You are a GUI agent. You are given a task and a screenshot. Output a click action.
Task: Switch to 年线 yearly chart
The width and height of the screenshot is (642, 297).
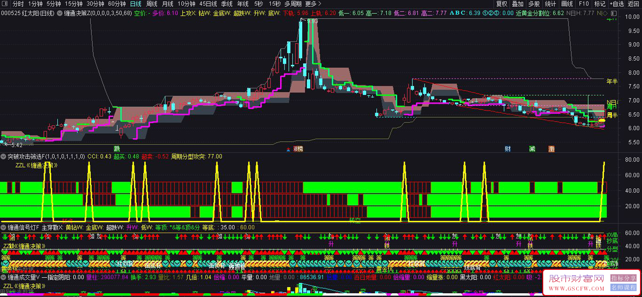click(x=242, y=4)
